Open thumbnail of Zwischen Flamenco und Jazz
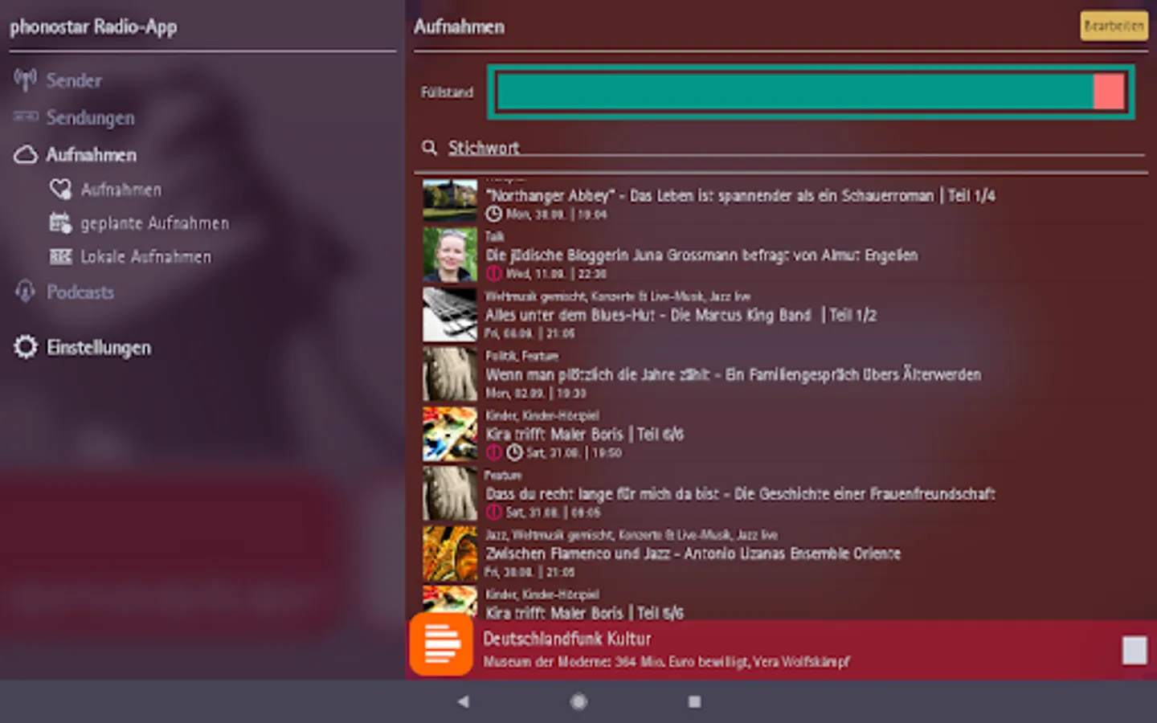 (x=450, y=553)
